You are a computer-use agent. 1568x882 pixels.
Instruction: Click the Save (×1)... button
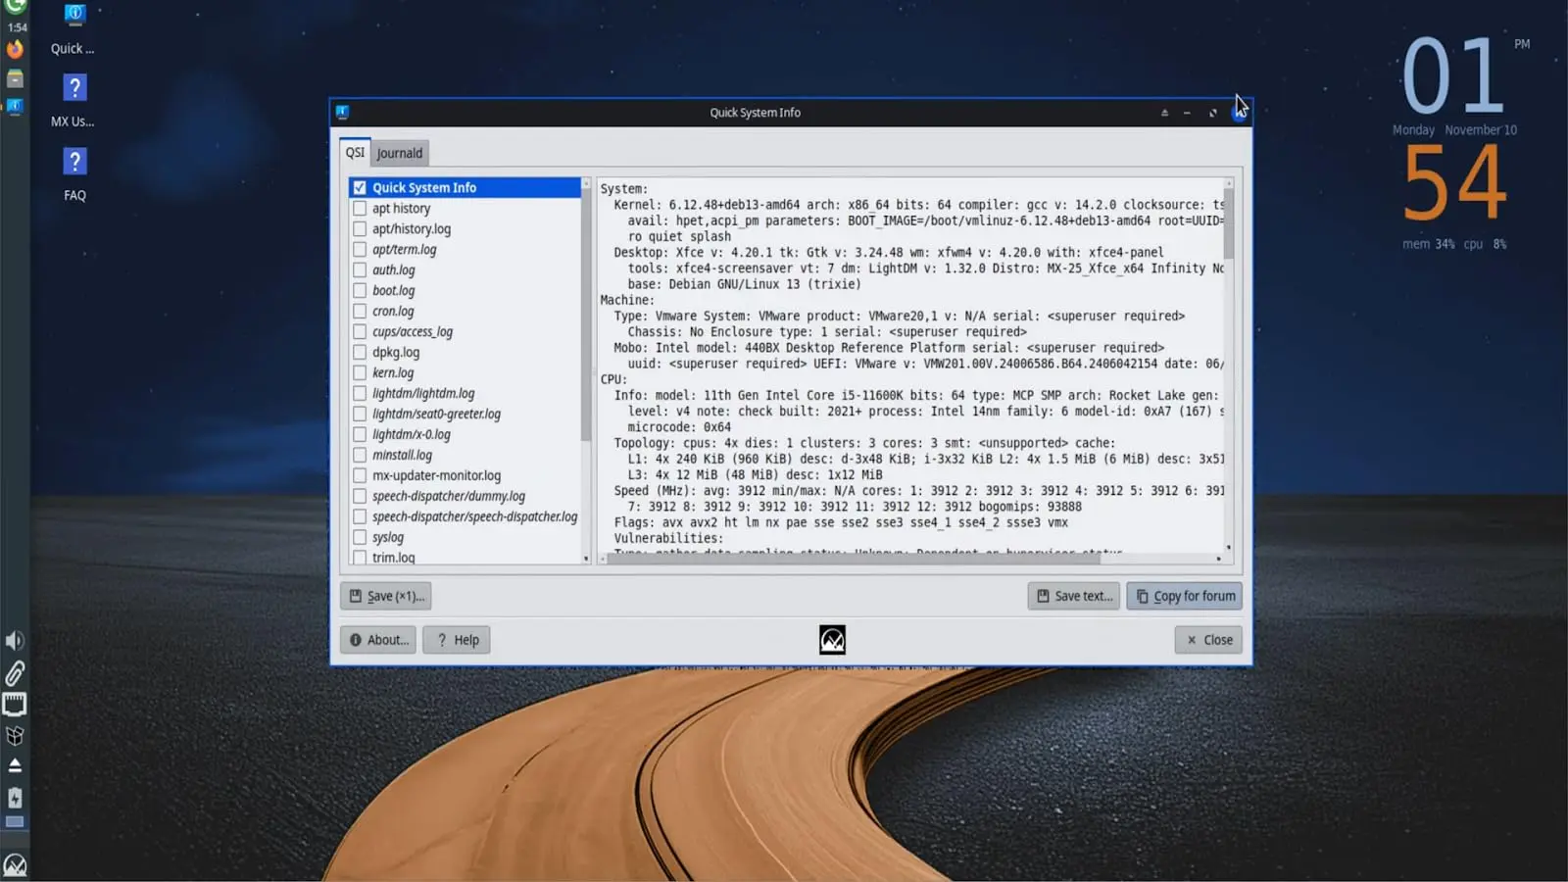pos(385,596)
